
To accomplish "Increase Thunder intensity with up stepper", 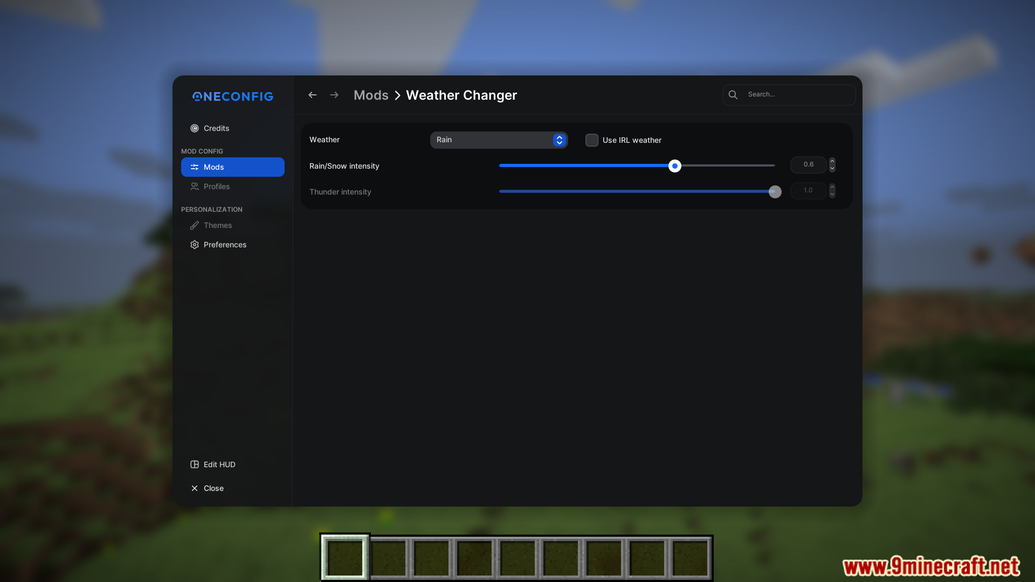I will tap(832, 187).
